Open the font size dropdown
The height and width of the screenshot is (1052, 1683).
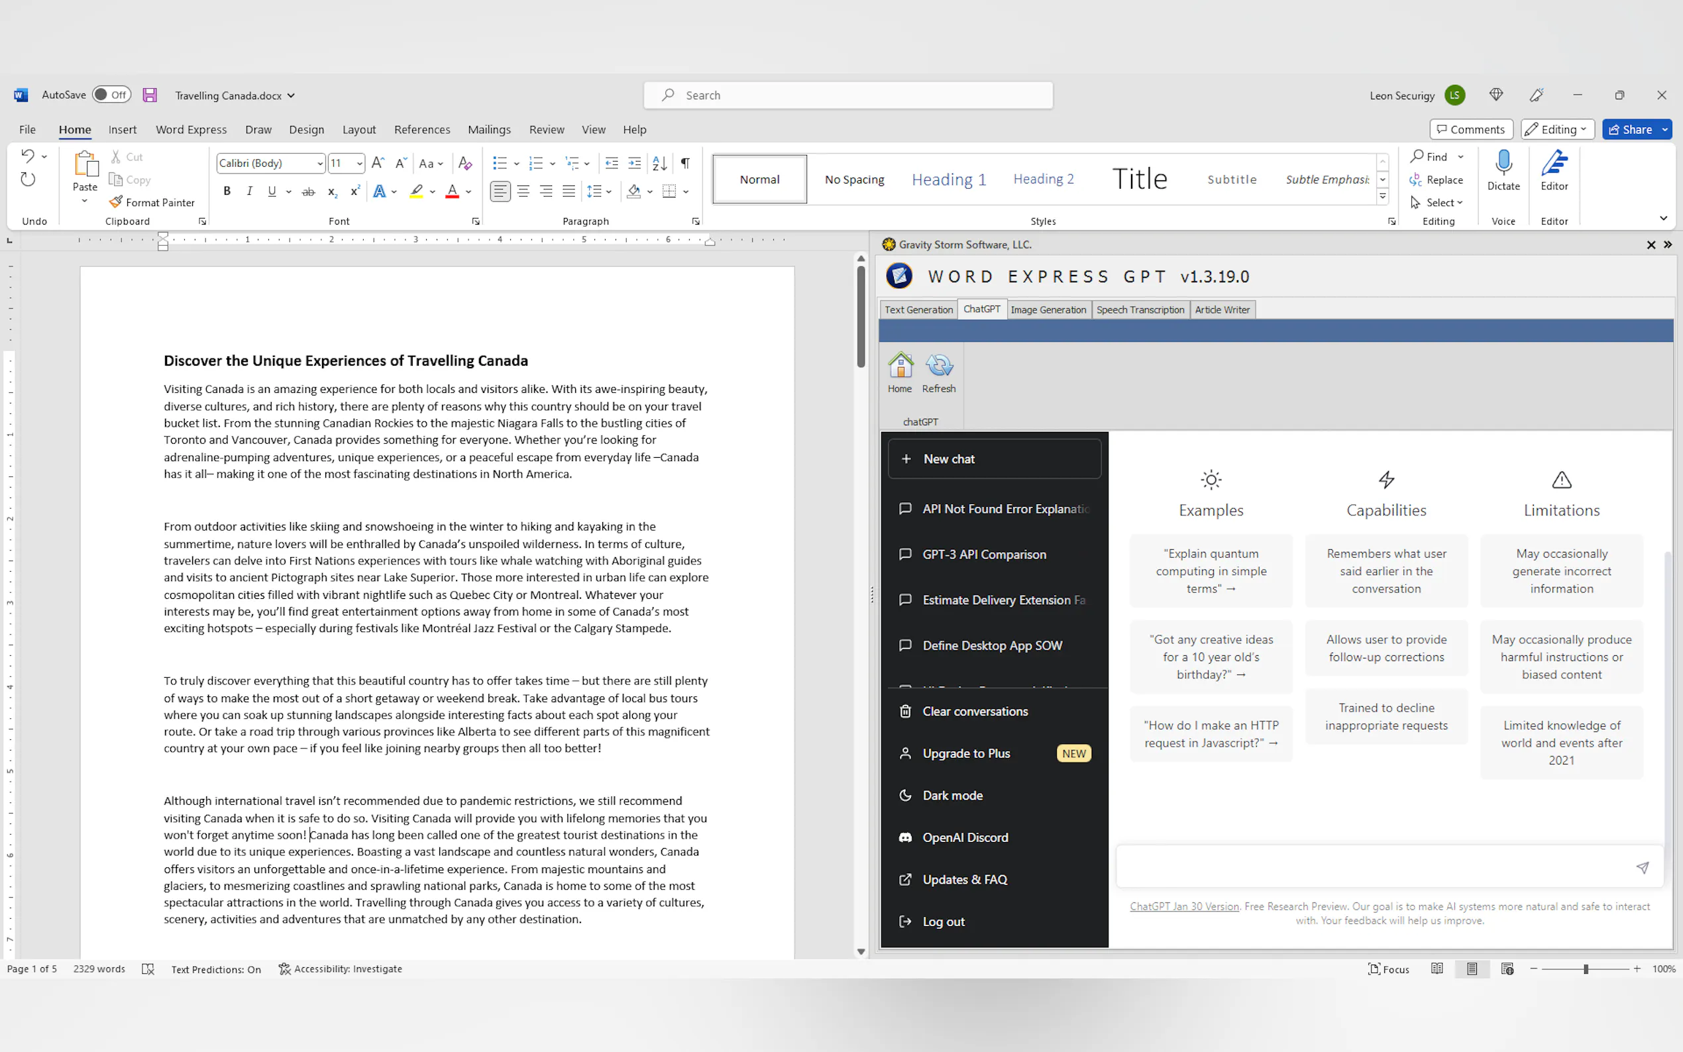point(359,164)
